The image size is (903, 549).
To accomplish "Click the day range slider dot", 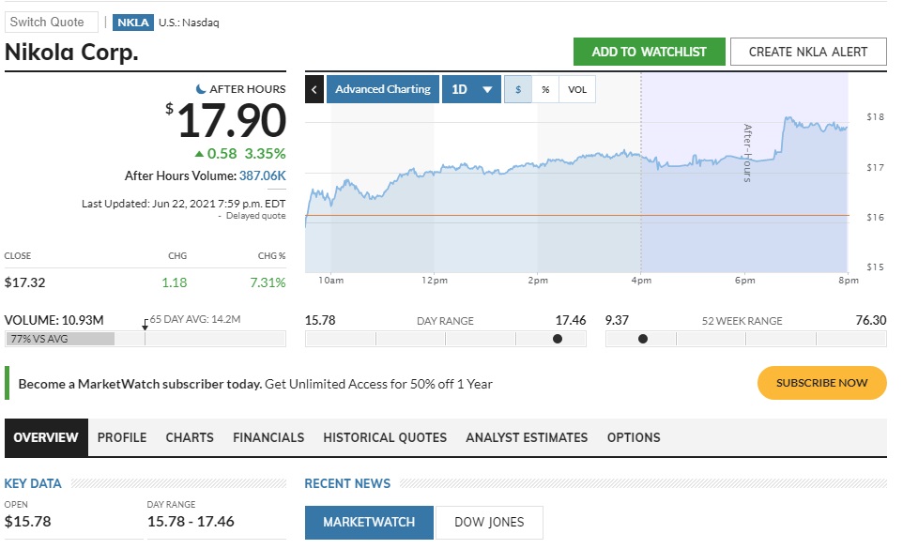I will pos(558,339).
